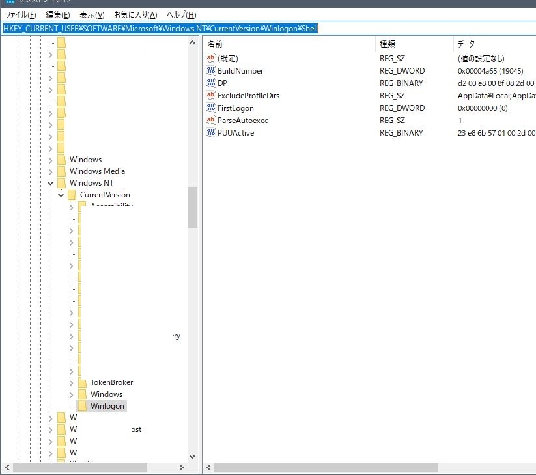Expand the Windows Media tree node
The image size is (536, 475).
coord(51,171)
